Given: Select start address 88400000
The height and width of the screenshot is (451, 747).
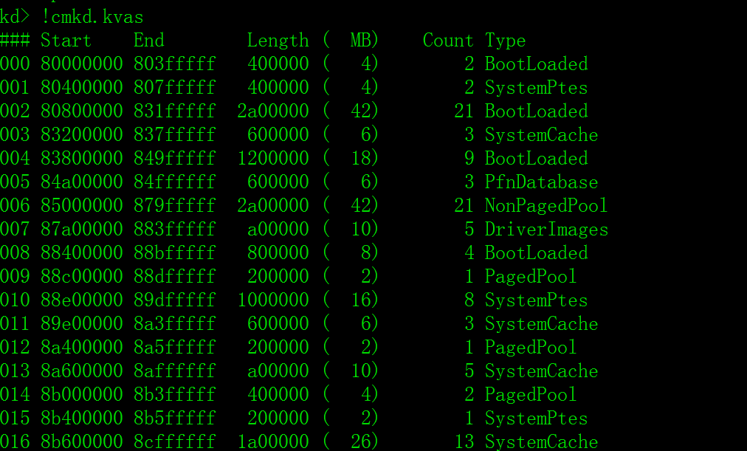Looking at the screenshot, I should pos(82,253).
